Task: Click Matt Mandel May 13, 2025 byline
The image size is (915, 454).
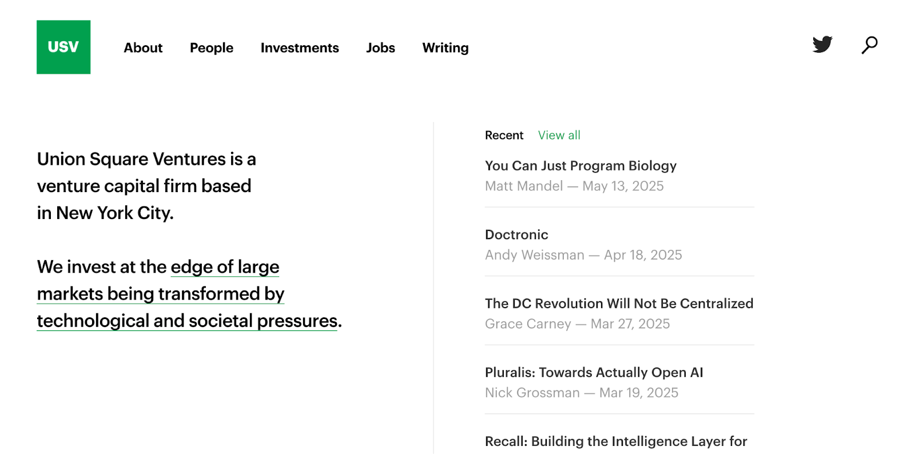Action: pos(574,186)
